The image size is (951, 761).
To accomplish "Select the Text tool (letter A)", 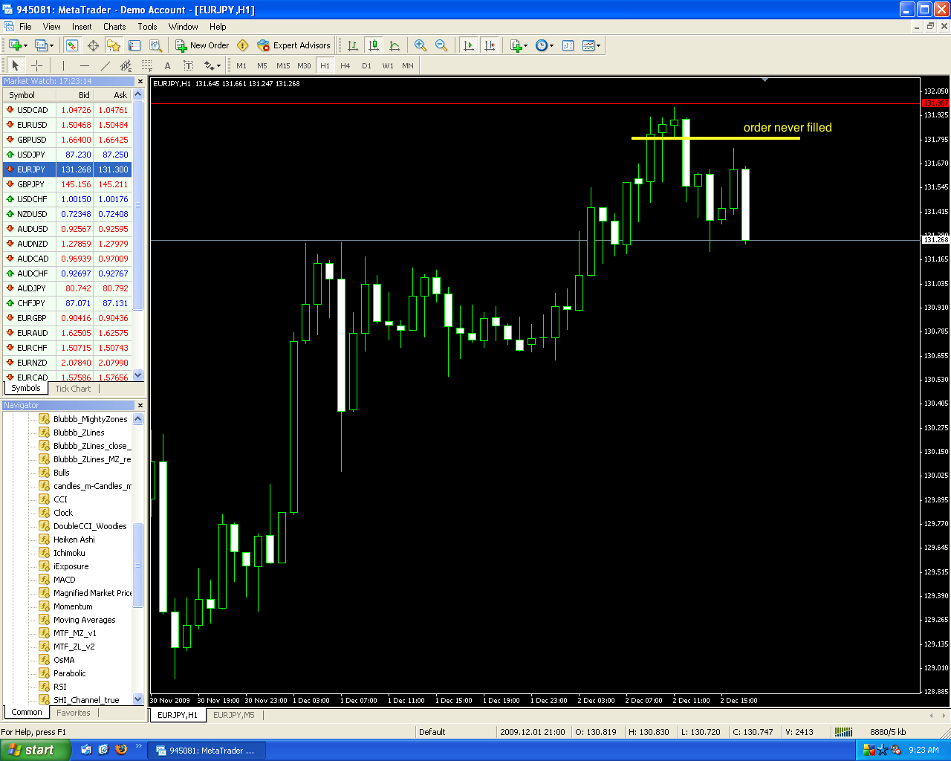I will (x=167, y=65).
